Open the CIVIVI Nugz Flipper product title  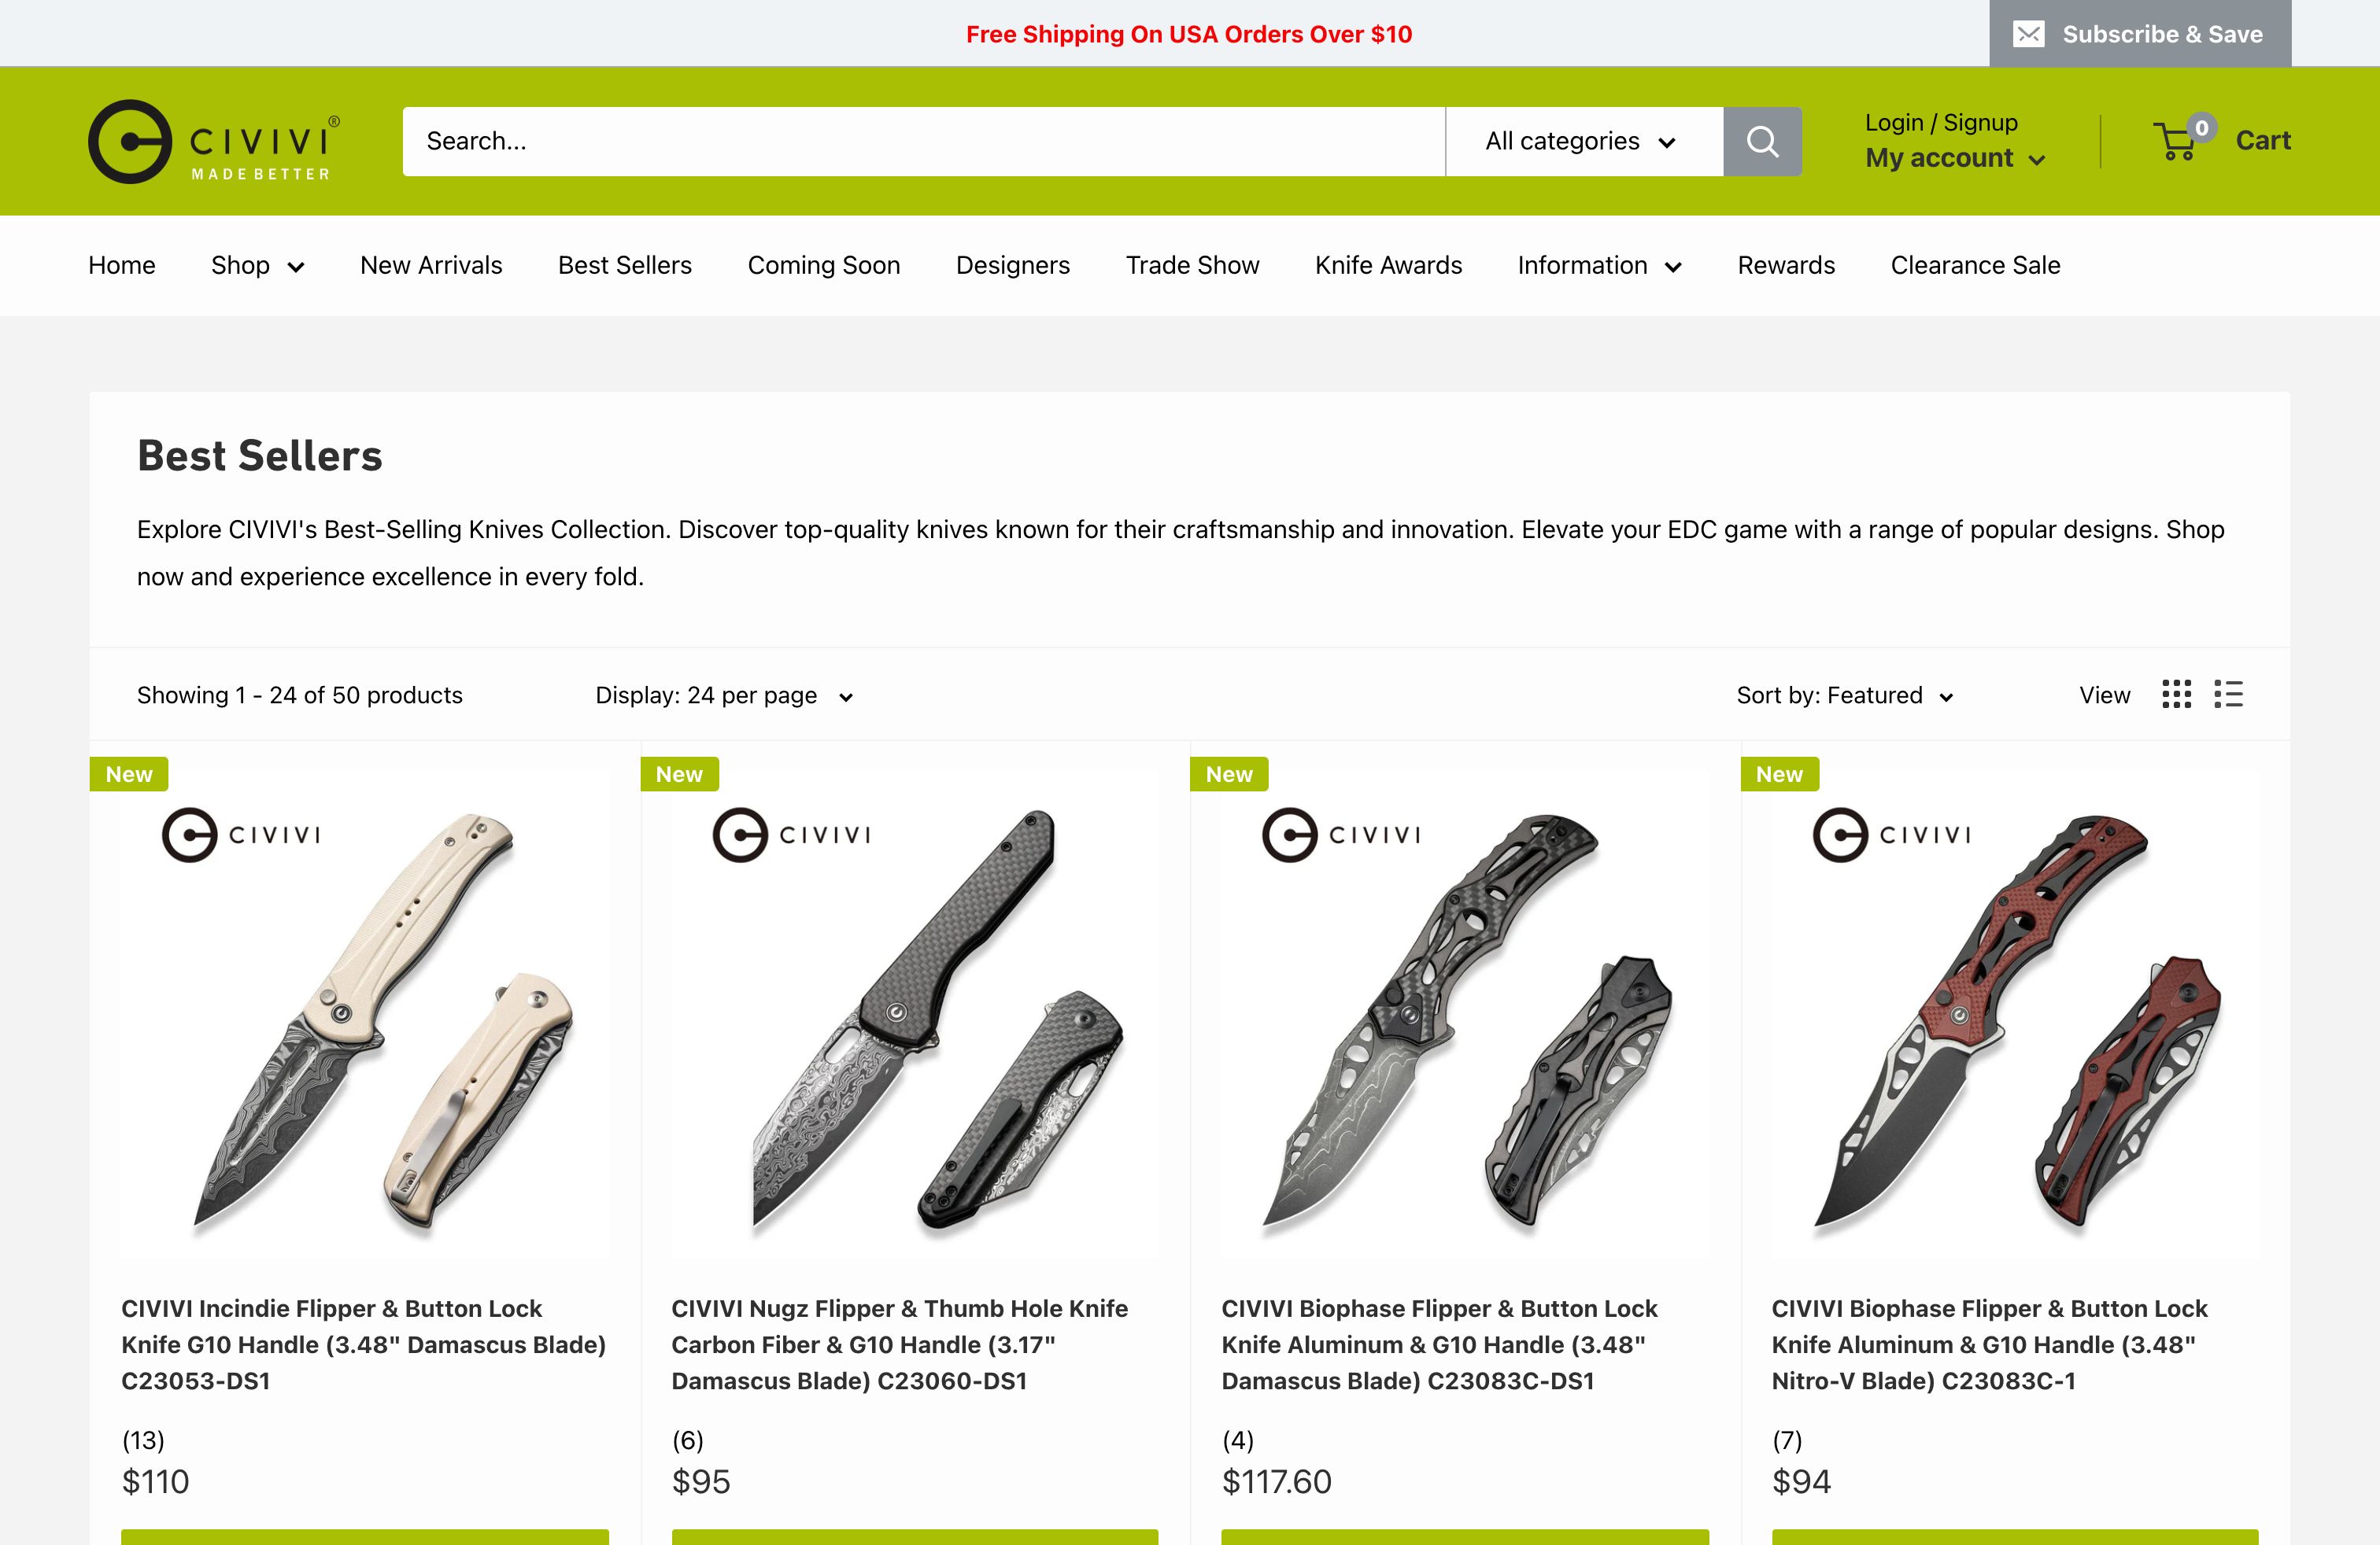point(900,1344)
